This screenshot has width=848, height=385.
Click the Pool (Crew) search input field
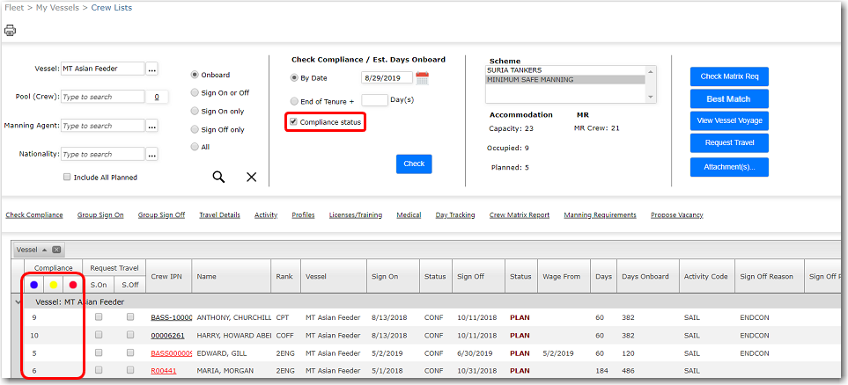click(102, 97)
